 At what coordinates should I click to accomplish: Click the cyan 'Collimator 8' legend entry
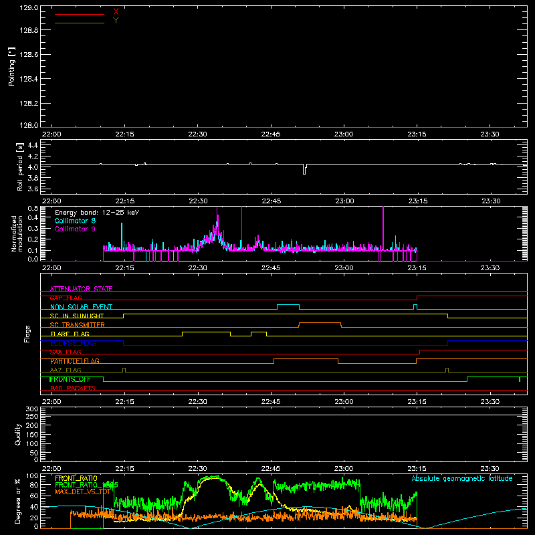(75, 221)
